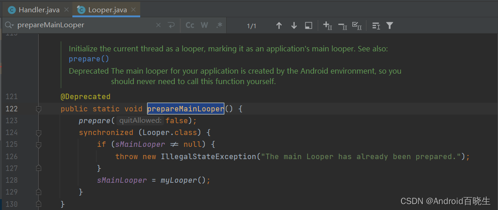Click sMainLooper in the if condition
The height and width of the screenshot is (210, 498).
click(x=140, y=145)
